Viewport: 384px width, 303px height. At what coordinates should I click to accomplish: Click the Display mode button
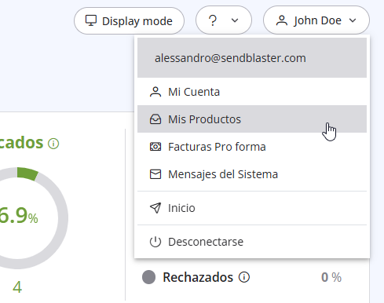click(x=129, y=20)
